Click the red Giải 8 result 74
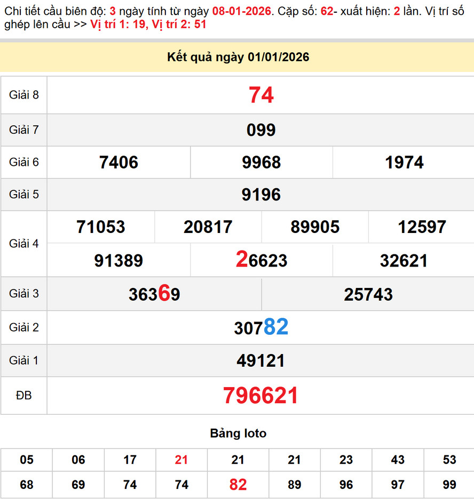 click(x=261, y=95)
